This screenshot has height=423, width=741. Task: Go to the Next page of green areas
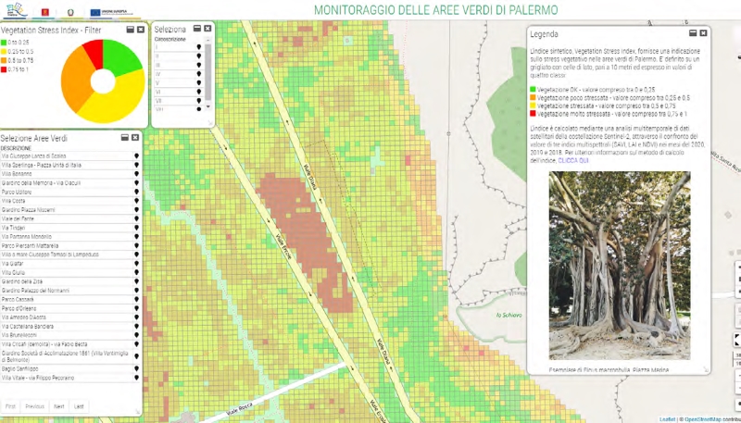tap(59, 406)
